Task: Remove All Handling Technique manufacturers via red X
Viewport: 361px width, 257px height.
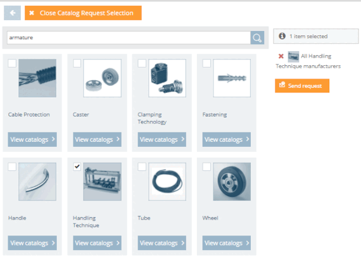Action: [281, 56]
